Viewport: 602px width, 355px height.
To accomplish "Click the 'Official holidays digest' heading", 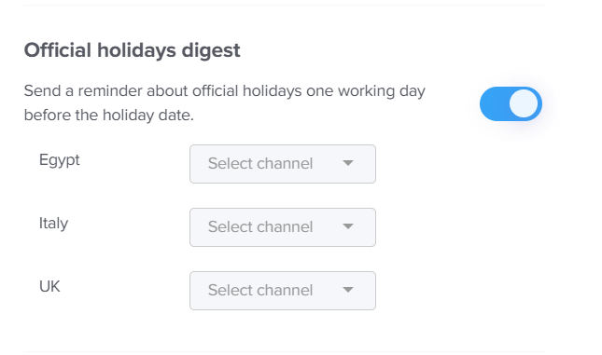I will 133,50.
